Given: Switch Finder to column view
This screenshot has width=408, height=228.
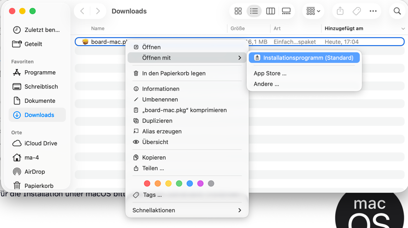Looking at the screenshot, I should point(270,11).
